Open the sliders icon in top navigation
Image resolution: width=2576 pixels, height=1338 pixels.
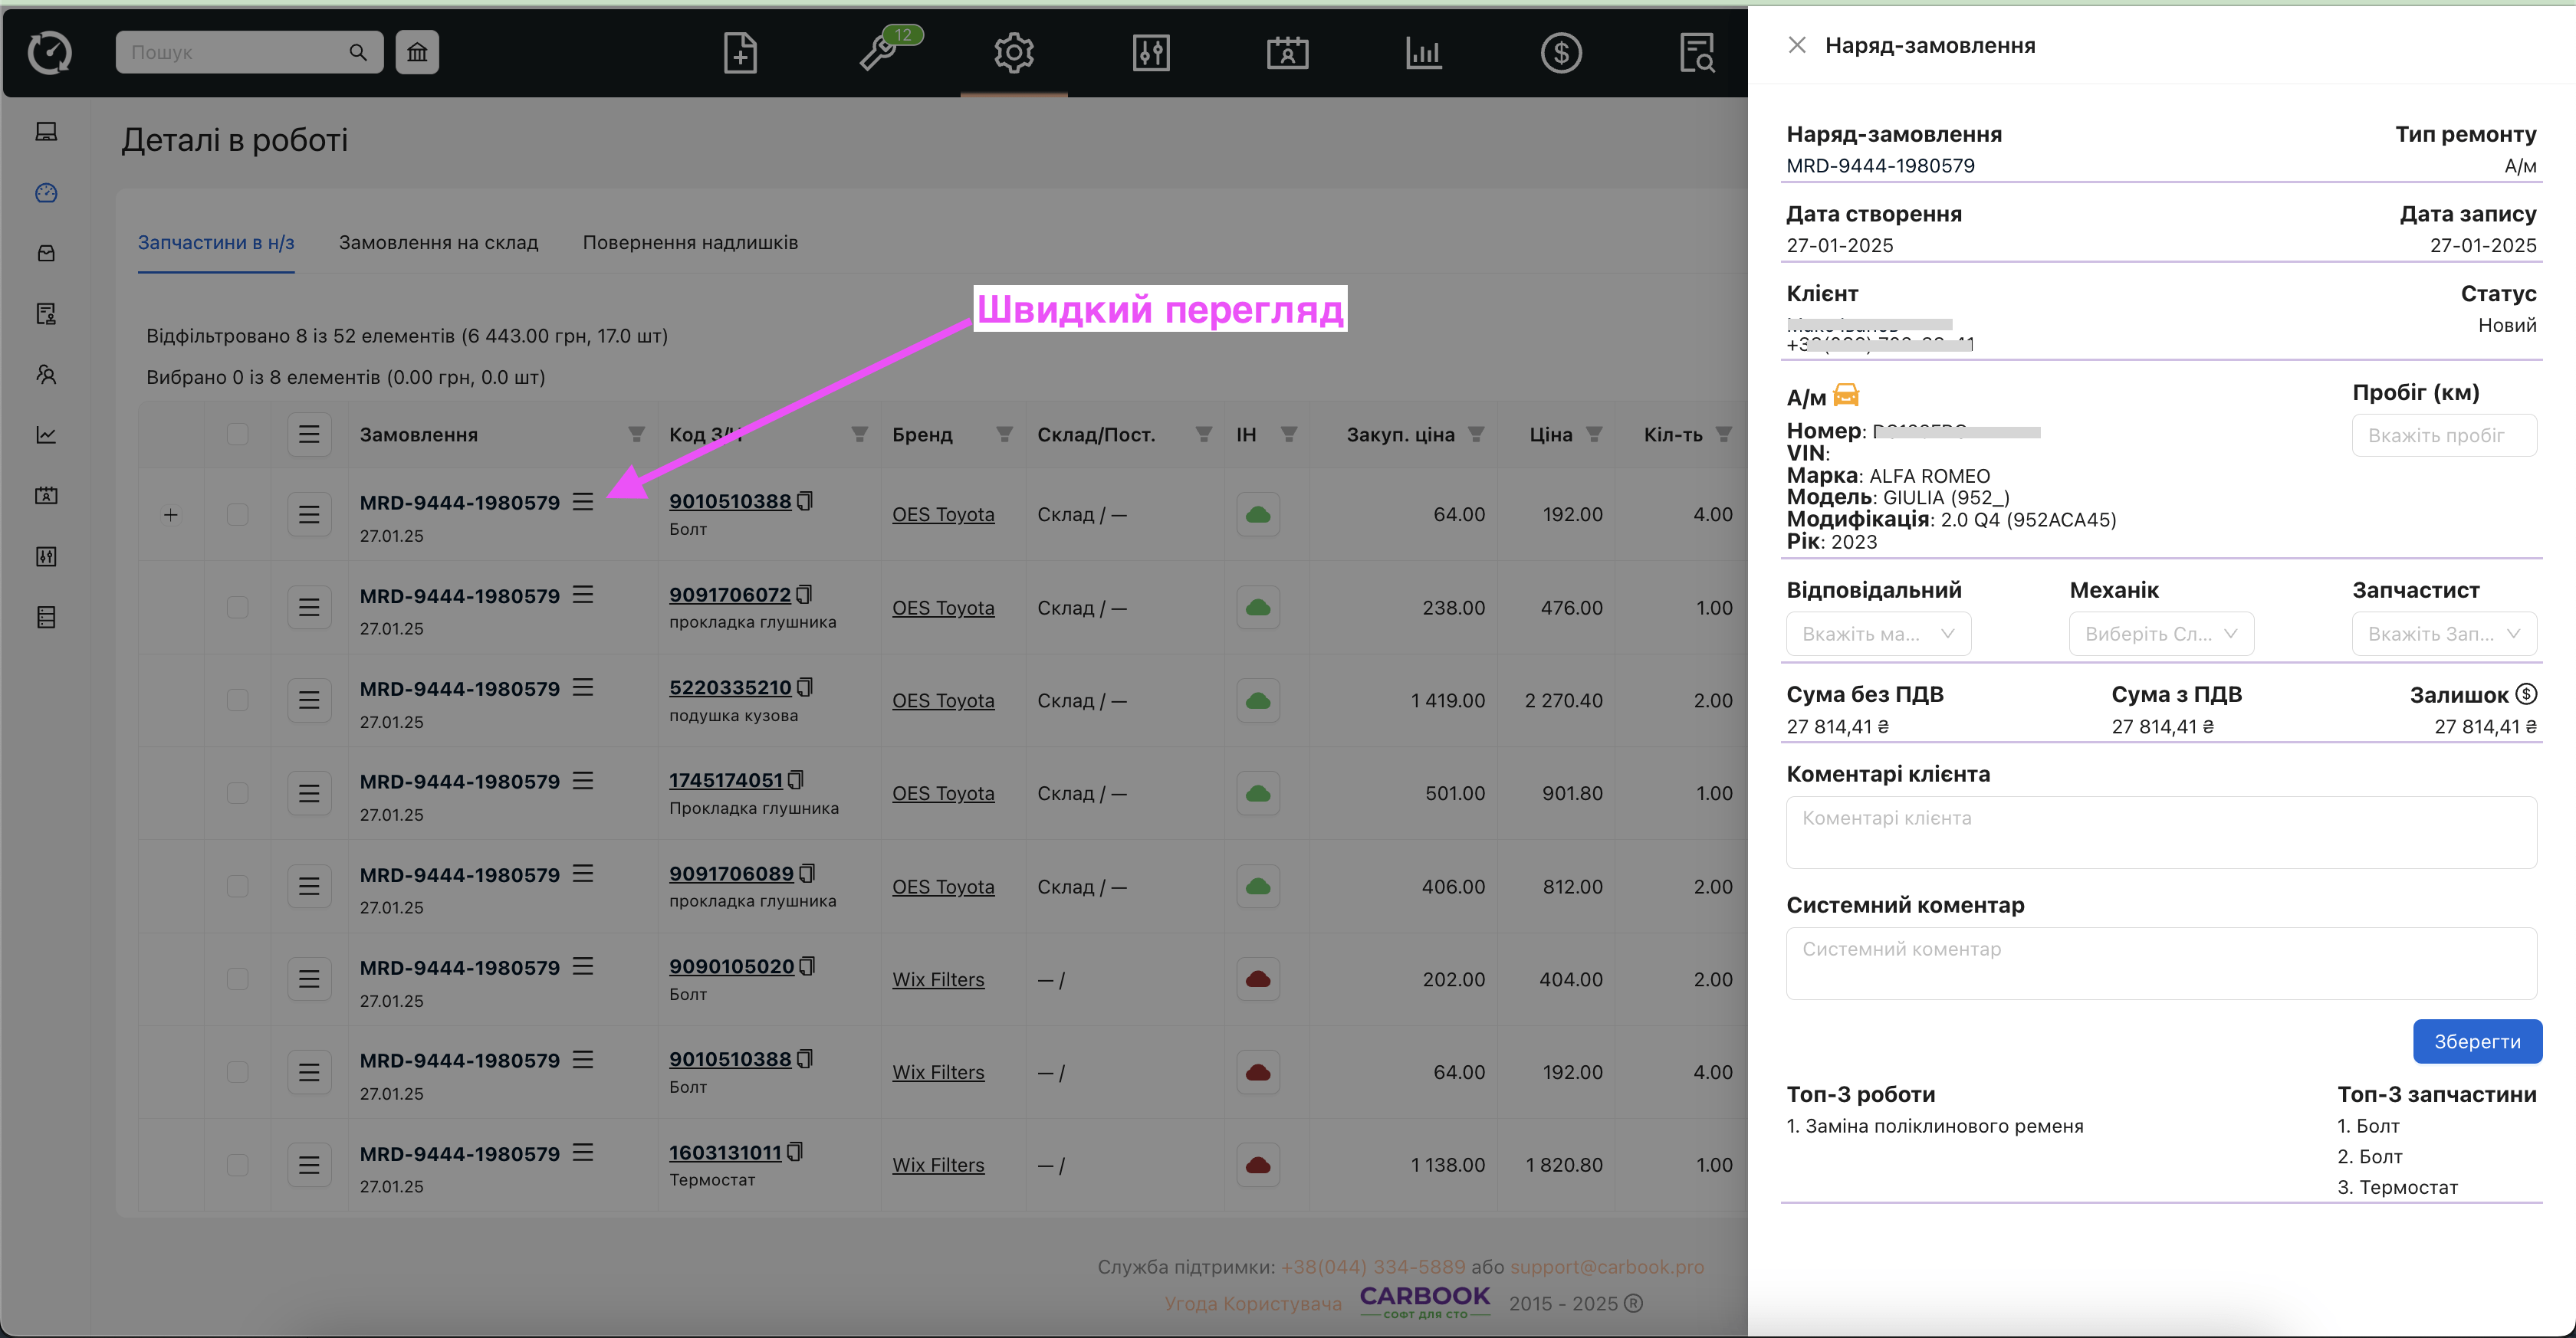1151,53
